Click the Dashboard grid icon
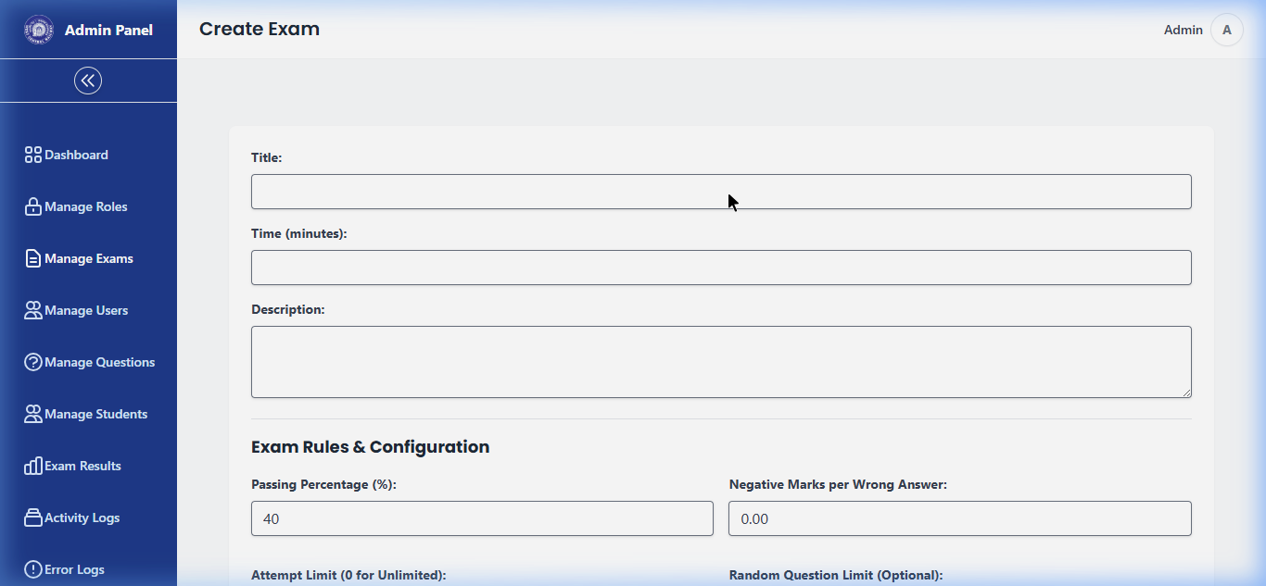This screenshot has width=1266, height=586. click(x=33, y=155)
